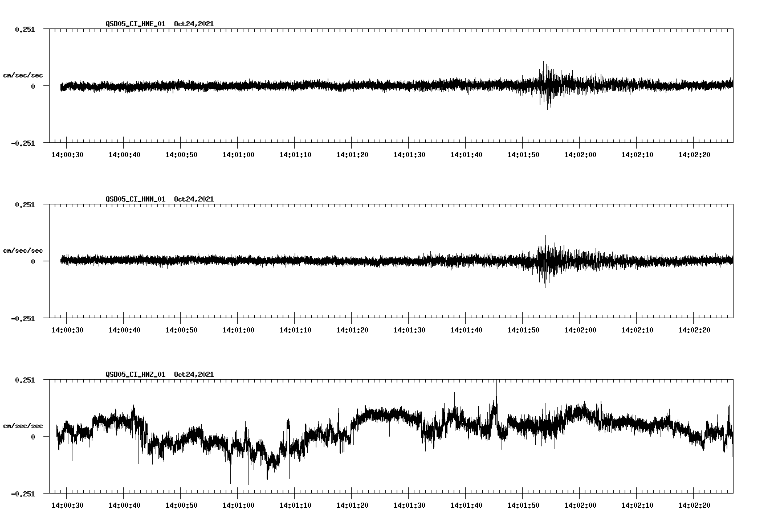Click the 14:01:50 tick label on HNN chart
774x526 pixels.
[x=523, y=330]
